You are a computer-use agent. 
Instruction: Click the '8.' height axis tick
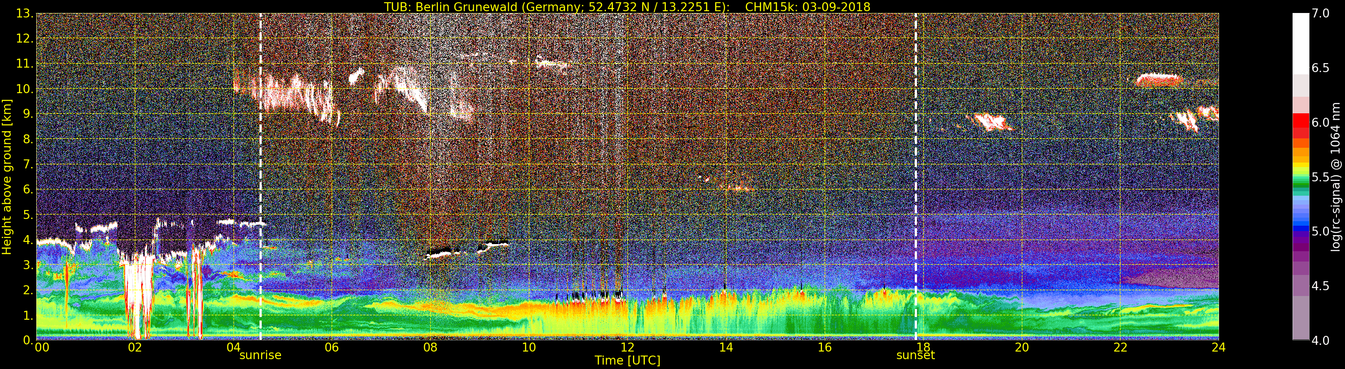click(28, 139)
